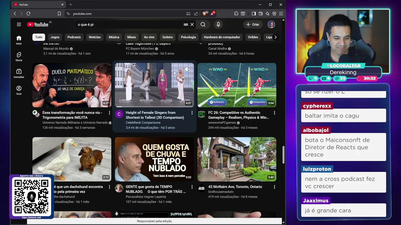Open options for the dachshund video

109,187
